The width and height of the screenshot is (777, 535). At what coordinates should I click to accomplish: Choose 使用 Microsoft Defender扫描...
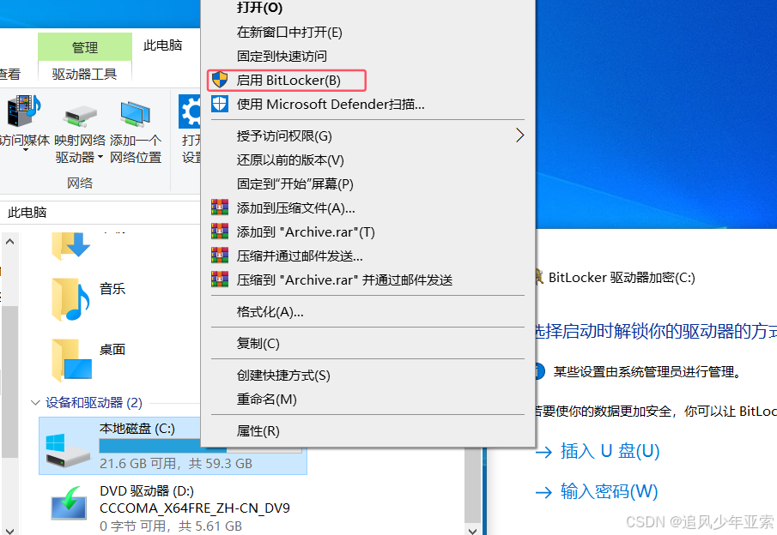pos(331,105)
